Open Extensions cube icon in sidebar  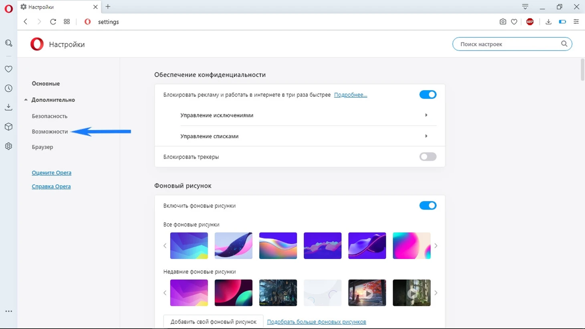pyautogui.click(x=8, y=127)
